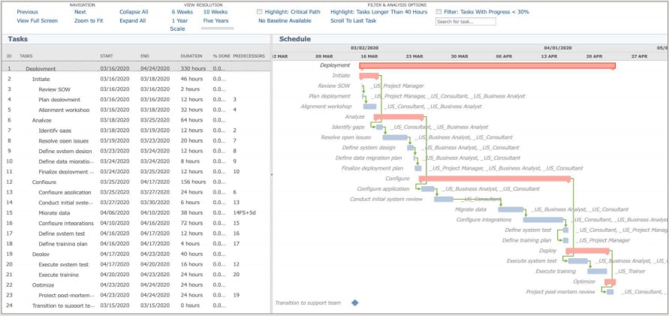Click the Resolve open issues Gantt bar
The width and height of the screenshot is (669, 316).
coord(395,137)
